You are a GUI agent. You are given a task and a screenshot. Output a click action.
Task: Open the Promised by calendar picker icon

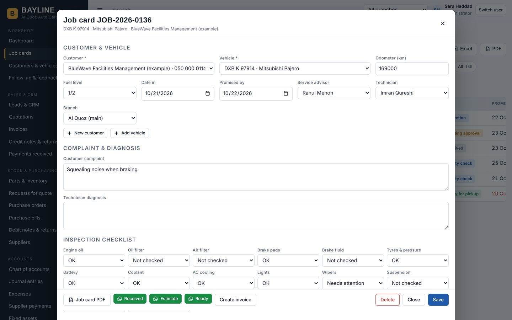pyautogui.click(x=286, y=94)
